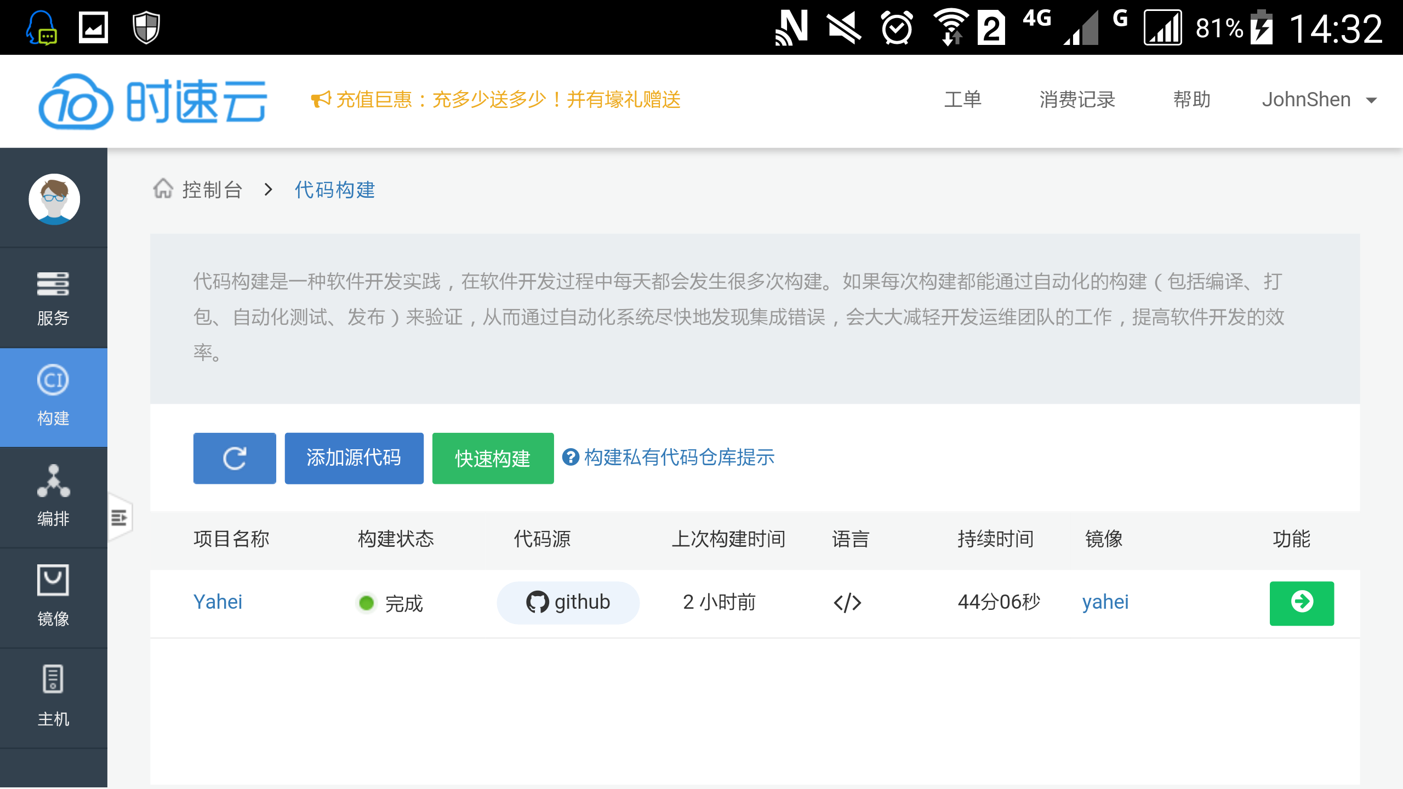Open the Yahei project link
This screenshot has height=789, width=1403.
pos(218,602)
